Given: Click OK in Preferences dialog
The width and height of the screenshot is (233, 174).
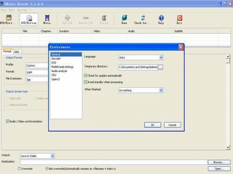Looking at the screenshot, I should point(152,125).
